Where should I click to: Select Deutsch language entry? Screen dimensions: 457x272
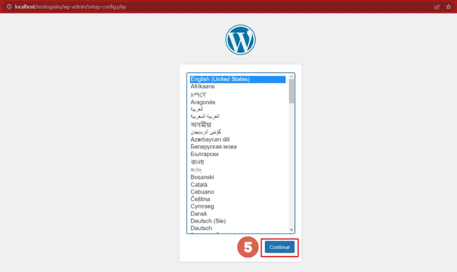(x=238, y=228)
